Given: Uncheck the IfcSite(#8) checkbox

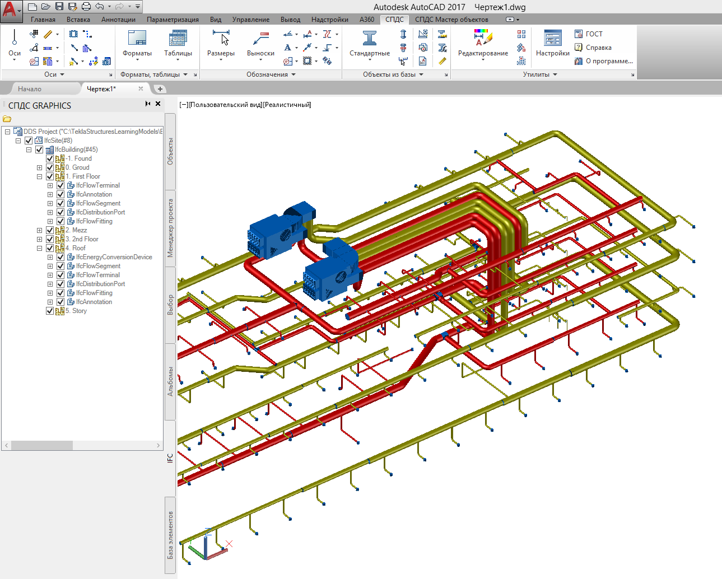Looking at the screenshot, I should (29, 141).
